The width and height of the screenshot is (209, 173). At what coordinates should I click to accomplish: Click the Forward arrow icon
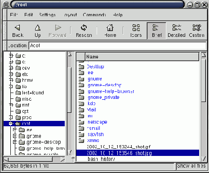click(x=58, y=28)
